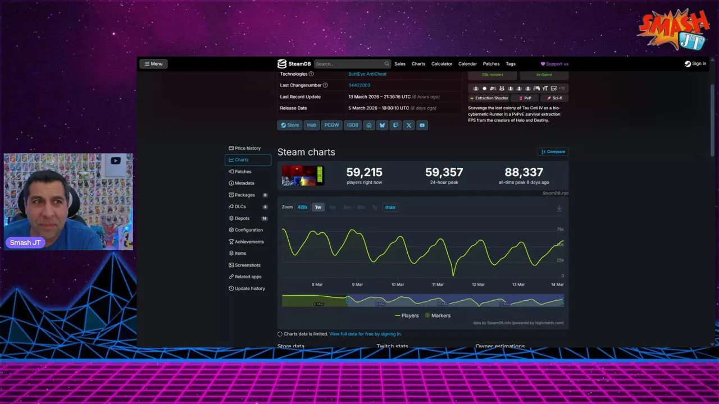Click the 88,337 all-time peak value
This screenshot has width=719, height=404.
(x=524, y=172)
